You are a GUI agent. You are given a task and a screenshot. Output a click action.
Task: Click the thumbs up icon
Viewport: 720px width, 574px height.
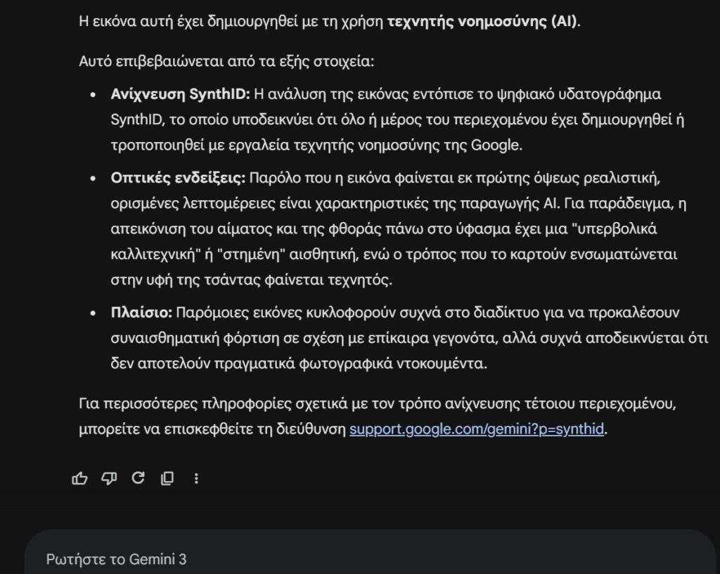79,478
